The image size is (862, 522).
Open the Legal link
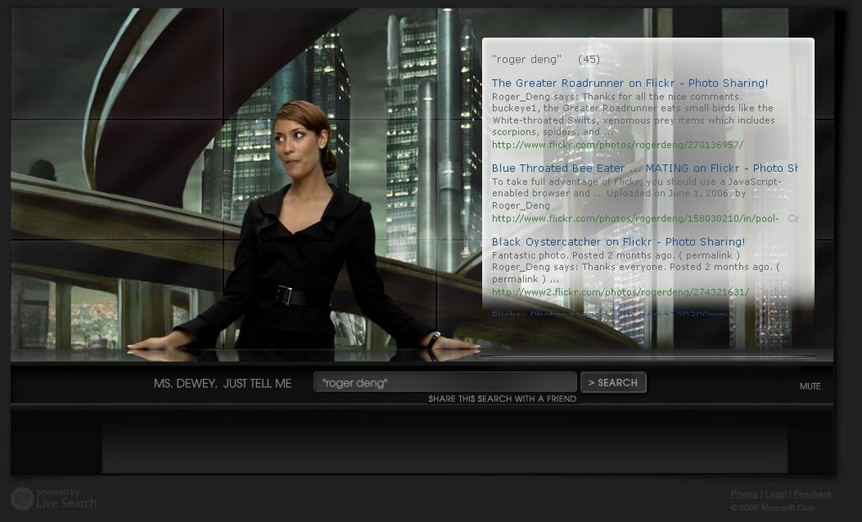pyautogui.click(x=775, y=494)
